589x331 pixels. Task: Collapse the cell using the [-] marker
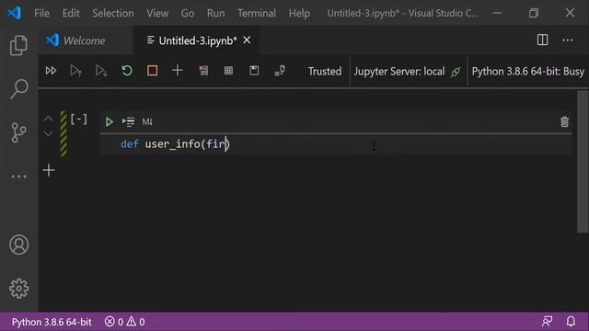tap(79, 120)
